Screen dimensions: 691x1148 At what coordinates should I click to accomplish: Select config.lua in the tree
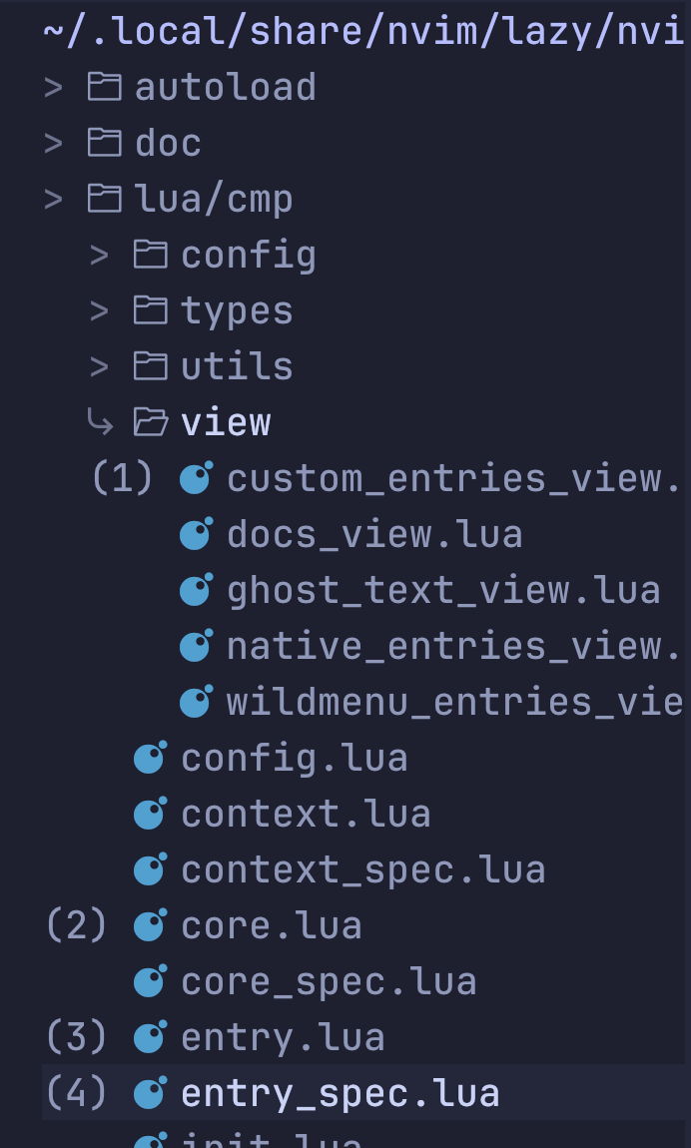[295, 758]
